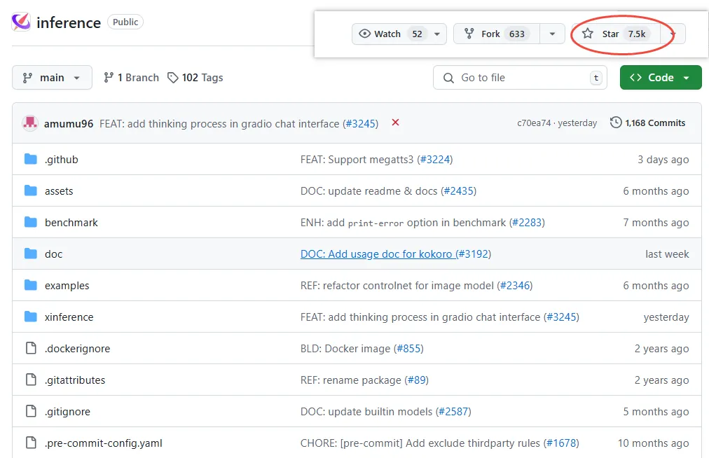The image size is (709, 458).
Task: Click the Fork icon
Action: coord(469,34)
